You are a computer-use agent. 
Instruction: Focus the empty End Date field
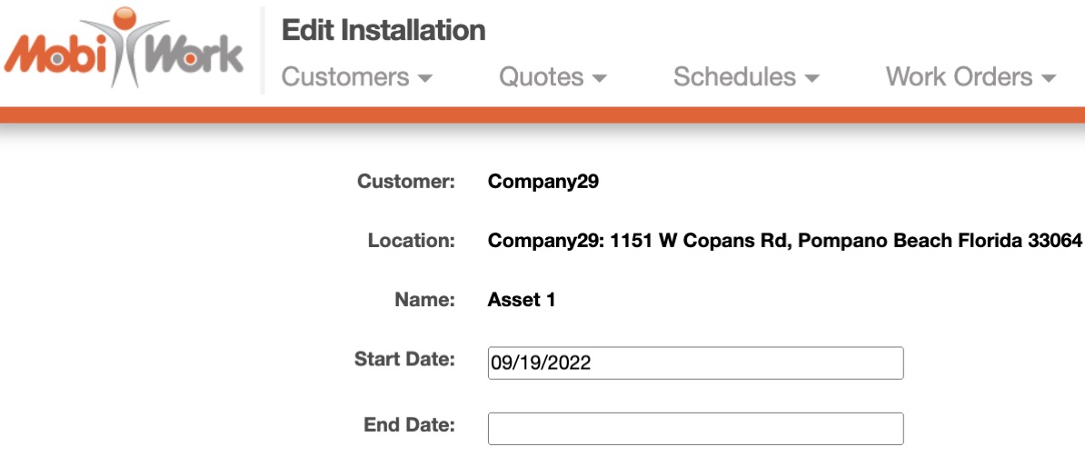tap(695, 429)
